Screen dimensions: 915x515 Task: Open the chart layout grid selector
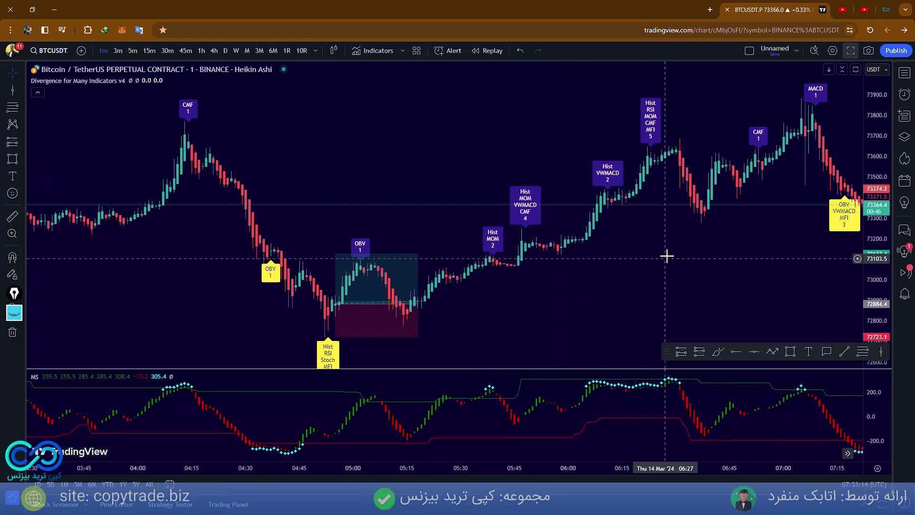pos(417,51)
